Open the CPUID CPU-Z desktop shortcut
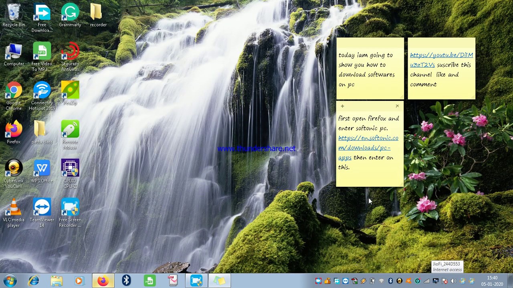Viewport: 513px width, 288px height. pyautogui.click(x=70, y=174)
